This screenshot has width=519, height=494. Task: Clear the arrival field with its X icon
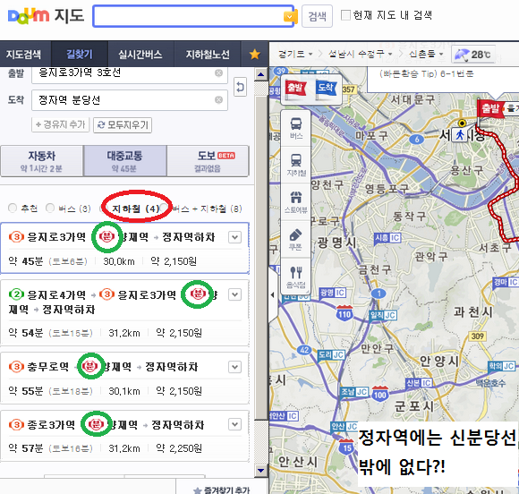coord(219,99)
